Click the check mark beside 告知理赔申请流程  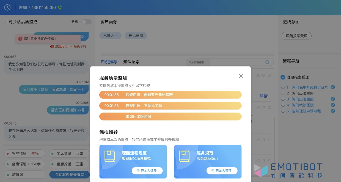[333, 111]
